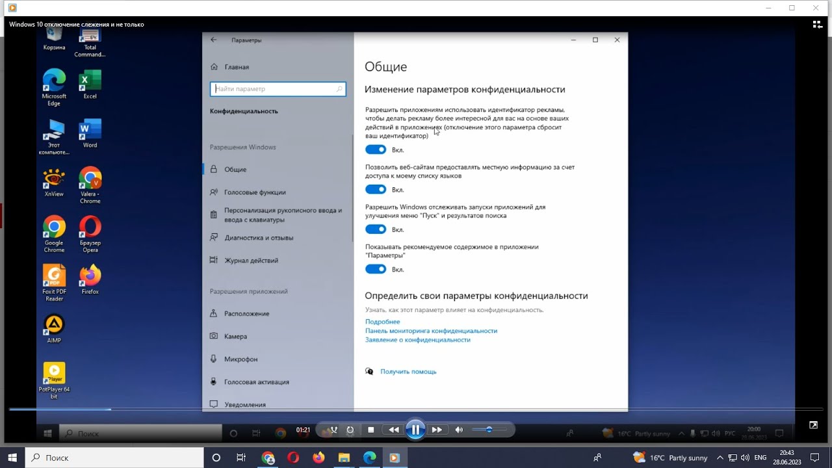Screen dimensions: 832x468
Task: Open Панель мониторинга конфиденциальности link
Action: (431, 331)
